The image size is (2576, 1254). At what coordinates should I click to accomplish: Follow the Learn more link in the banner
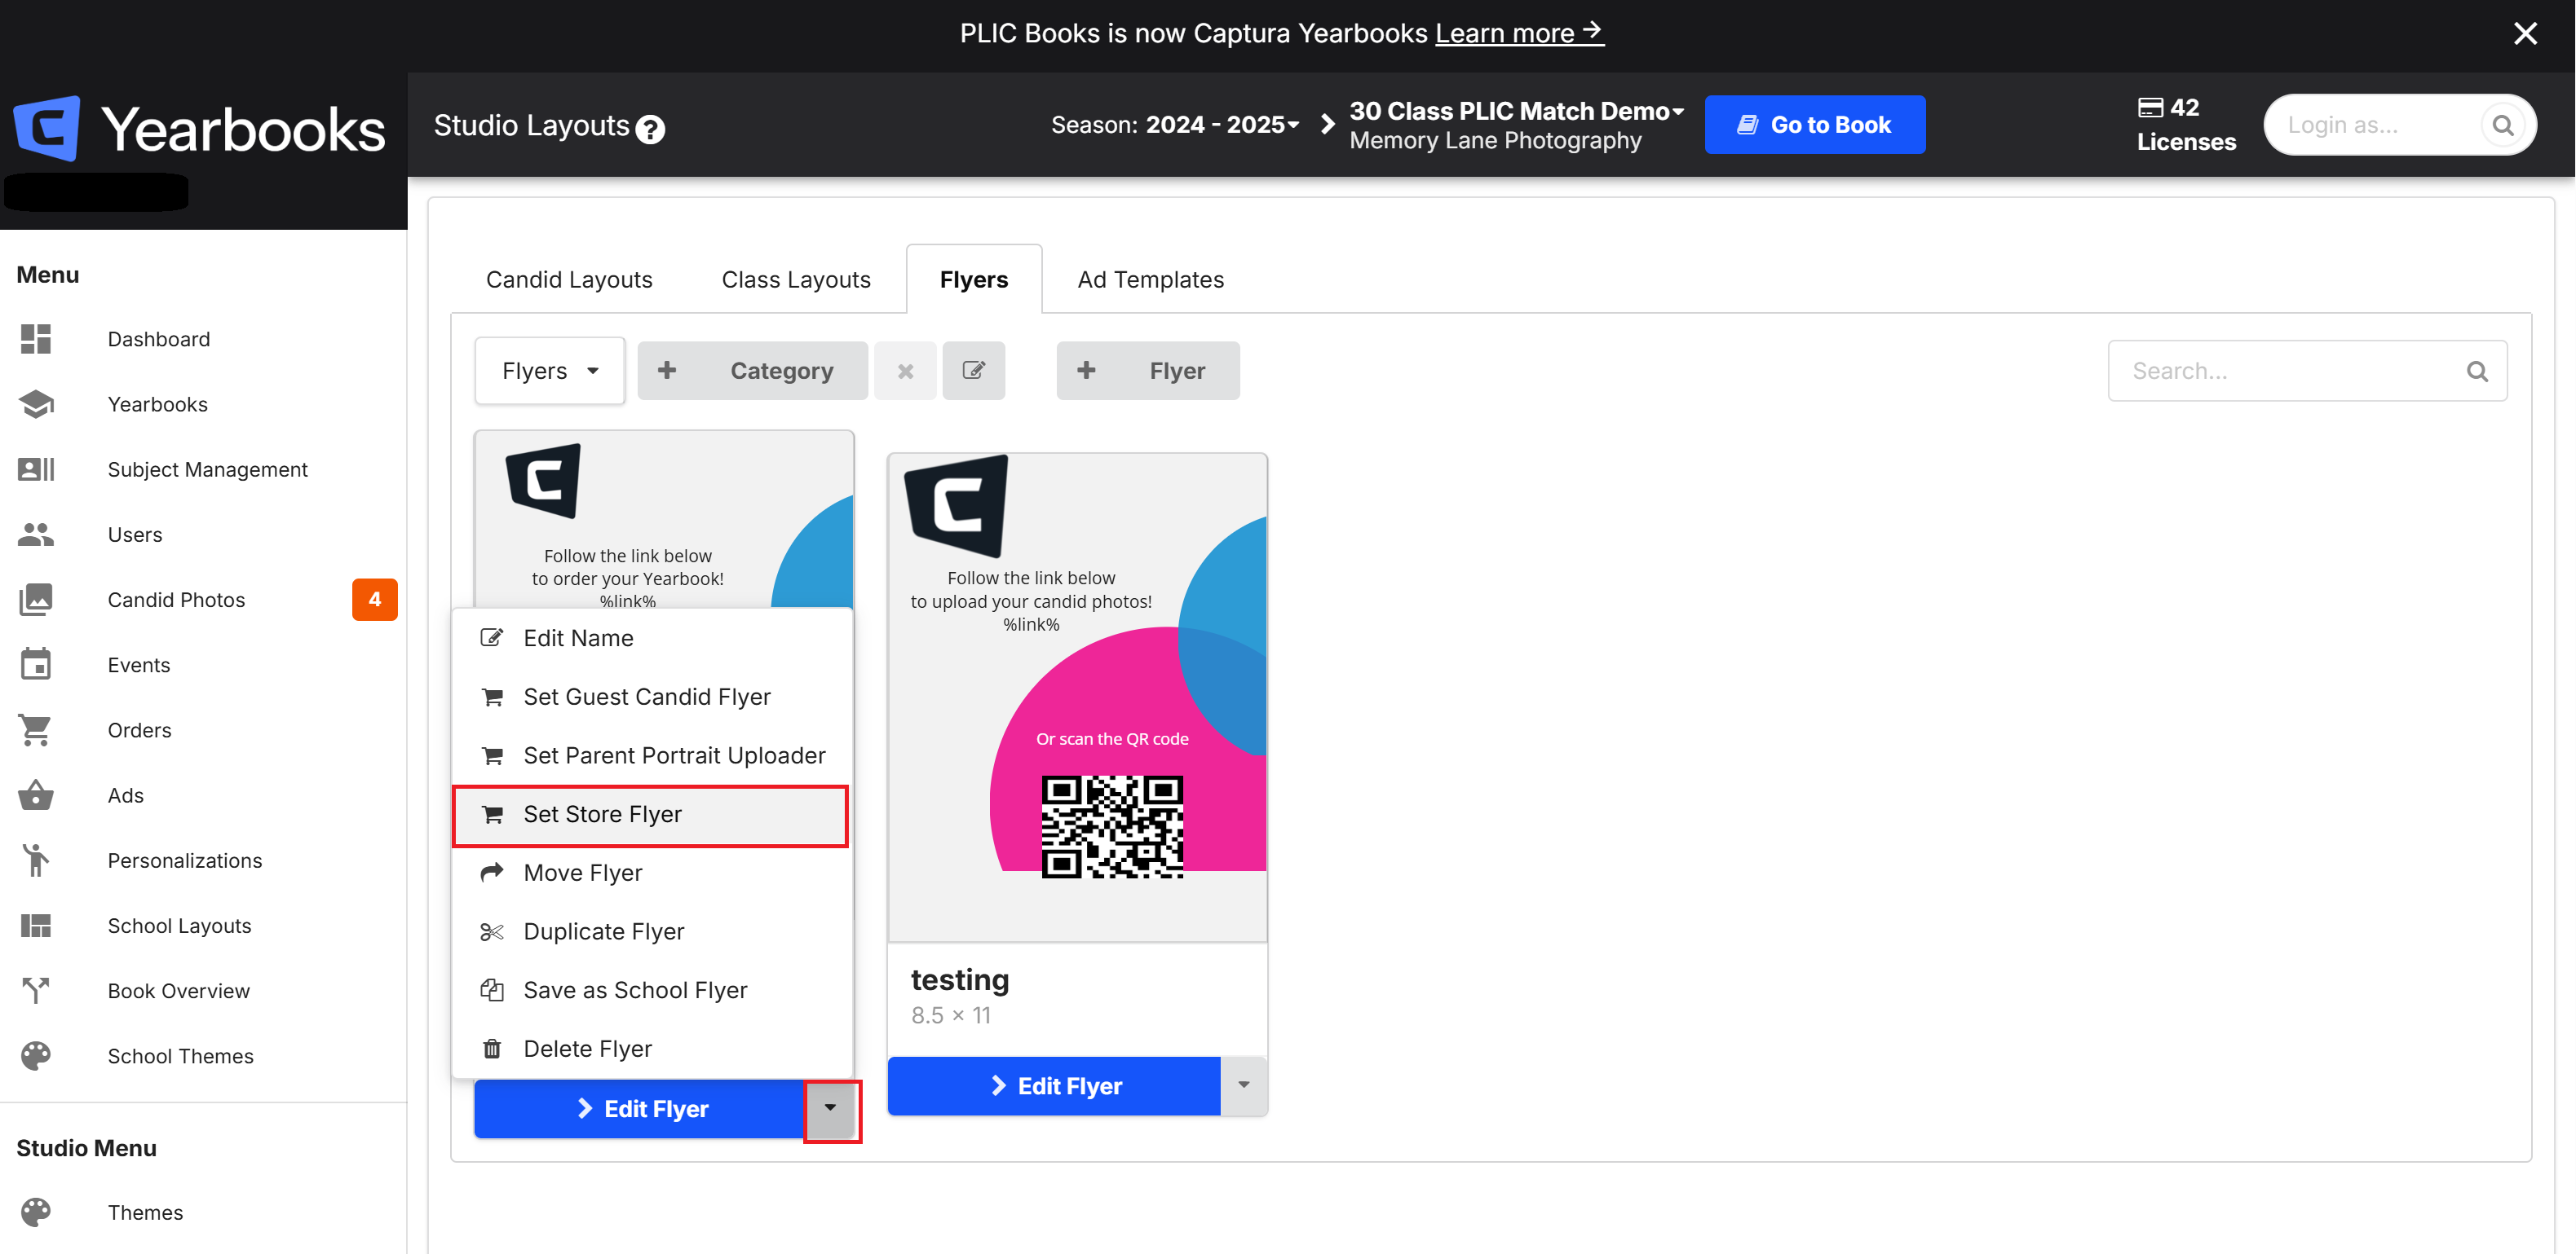(x=1518, y=33)
